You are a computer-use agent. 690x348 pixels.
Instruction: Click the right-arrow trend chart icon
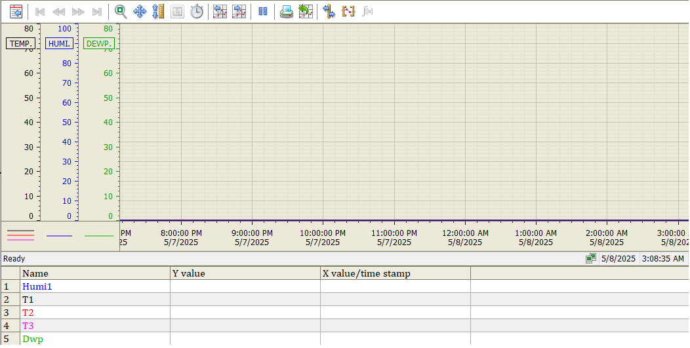tap(239, 11)
